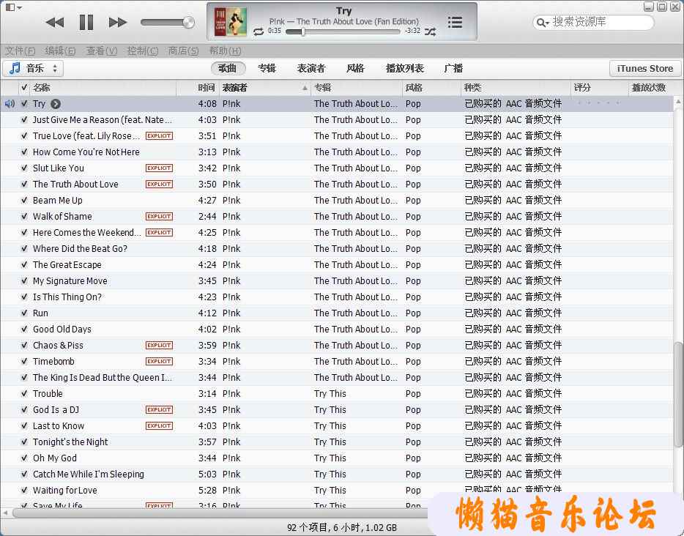Sort by 表演者 column header
The width and height of the screenshot is (684, 536).
[x=265, y=88]
